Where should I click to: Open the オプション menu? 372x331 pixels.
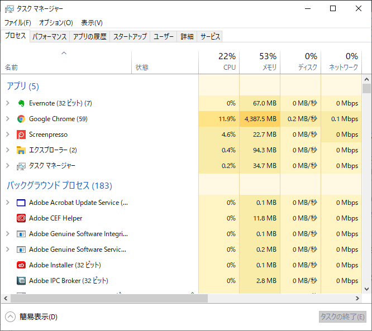(x=56, y=23)
